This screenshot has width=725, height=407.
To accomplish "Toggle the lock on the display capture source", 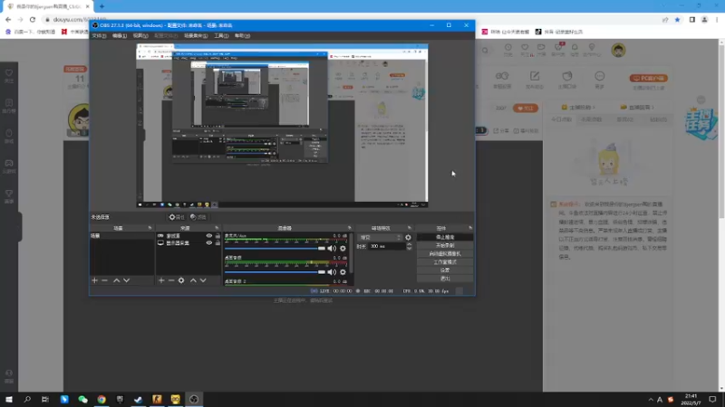I will coord(217,242).
